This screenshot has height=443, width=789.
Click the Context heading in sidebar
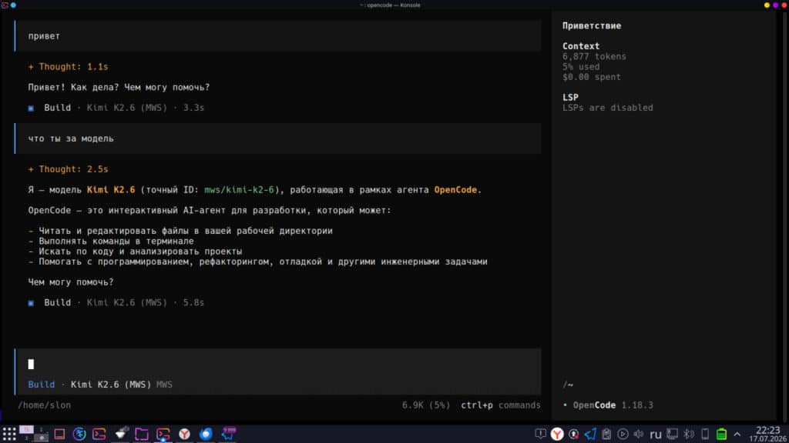point(581,46)
